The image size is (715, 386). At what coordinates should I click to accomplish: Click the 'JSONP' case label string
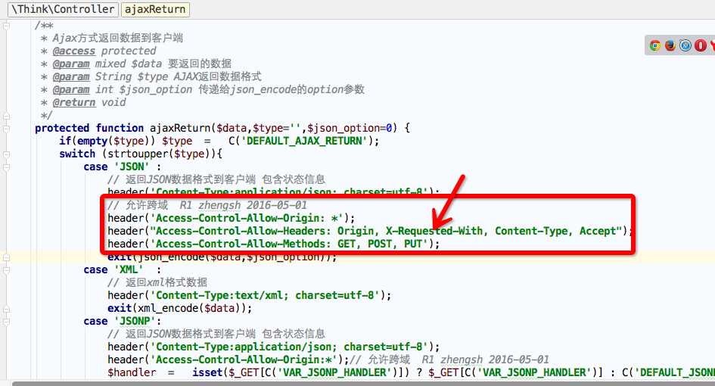pyautogui.click(x=135, y=321)
